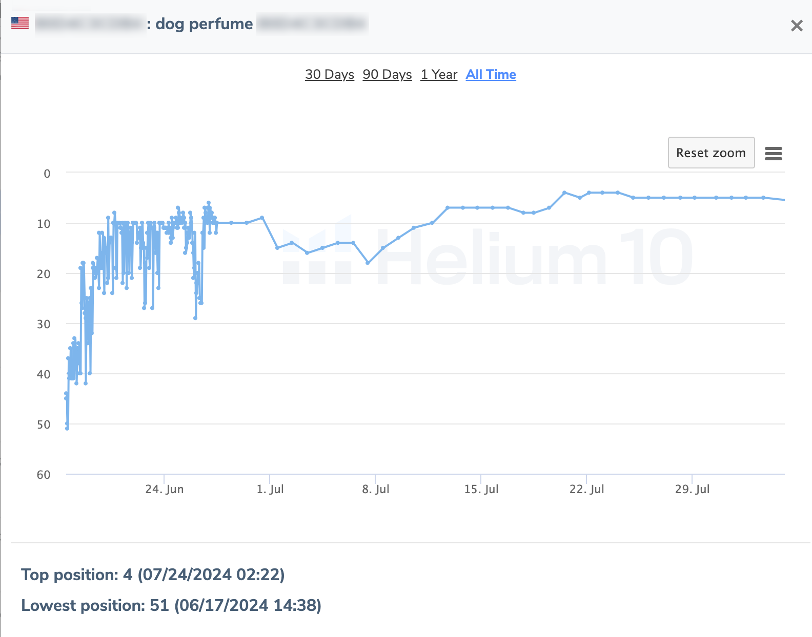
Task: Click the Helium 10 watermark logo
Action: coord(487,257)
